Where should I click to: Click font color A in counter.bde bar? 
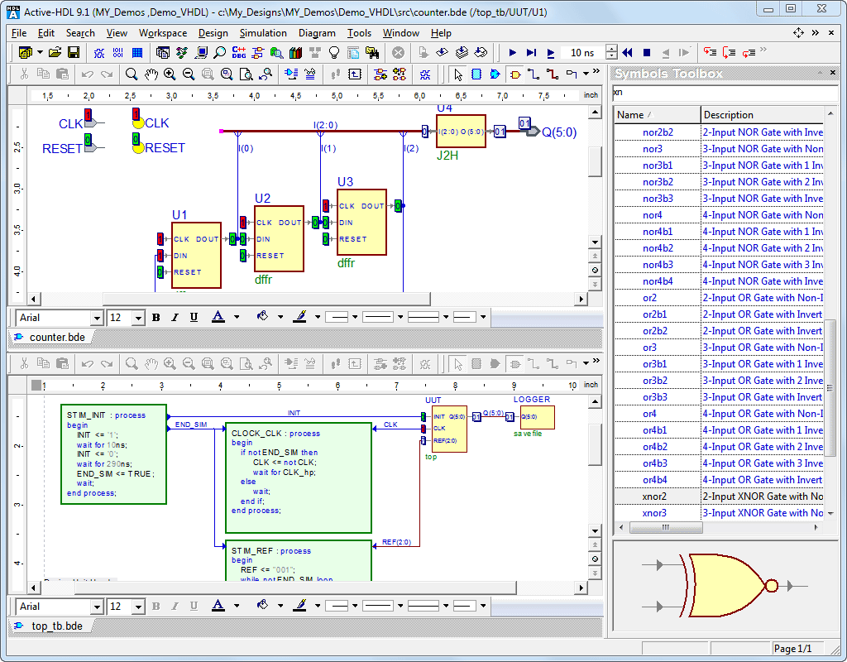pos(218,317)
